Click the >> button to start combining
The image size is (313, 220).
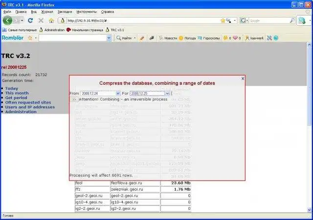(74, 100)
